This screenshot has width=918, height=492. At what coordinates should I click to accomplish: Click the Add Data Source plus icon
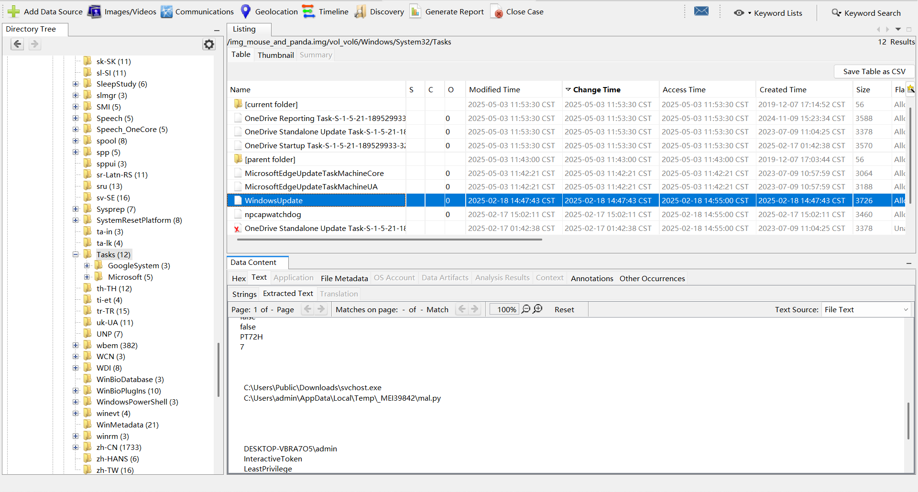click(x=13, y=11)
